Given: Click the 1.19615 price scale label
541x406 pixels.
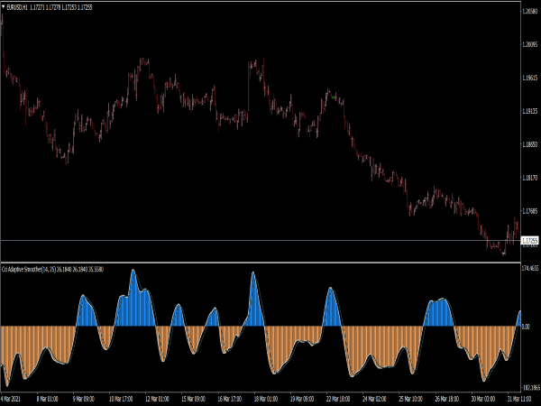Looking at the screenshot, I should click(530, 78).
